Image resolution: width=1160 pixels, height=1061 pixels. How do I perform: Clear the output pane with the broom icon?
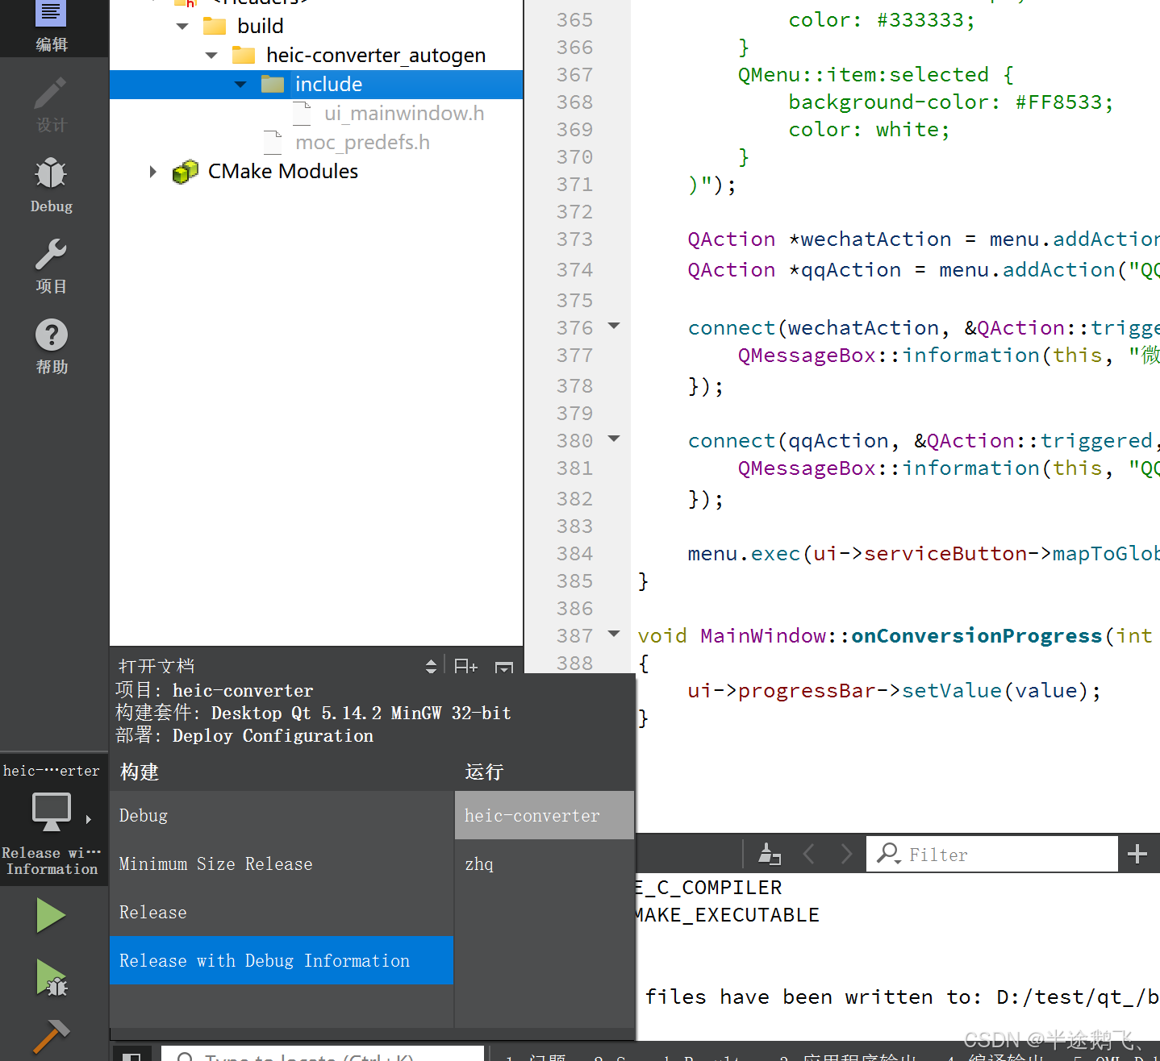coord(770,854)
